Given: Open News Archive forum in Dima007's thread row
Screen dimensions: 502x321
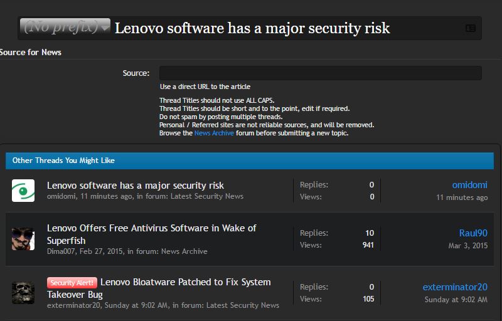Looking at the screenshot, I should coord(184,251).
